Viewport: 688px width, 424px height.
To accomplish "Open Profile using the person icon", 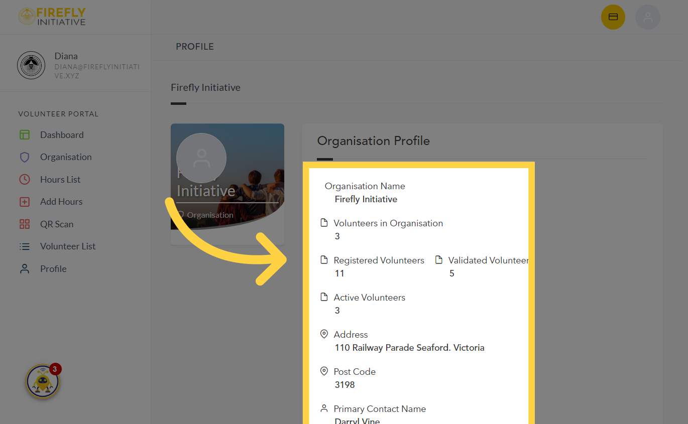I will click(x=25, y=268).
